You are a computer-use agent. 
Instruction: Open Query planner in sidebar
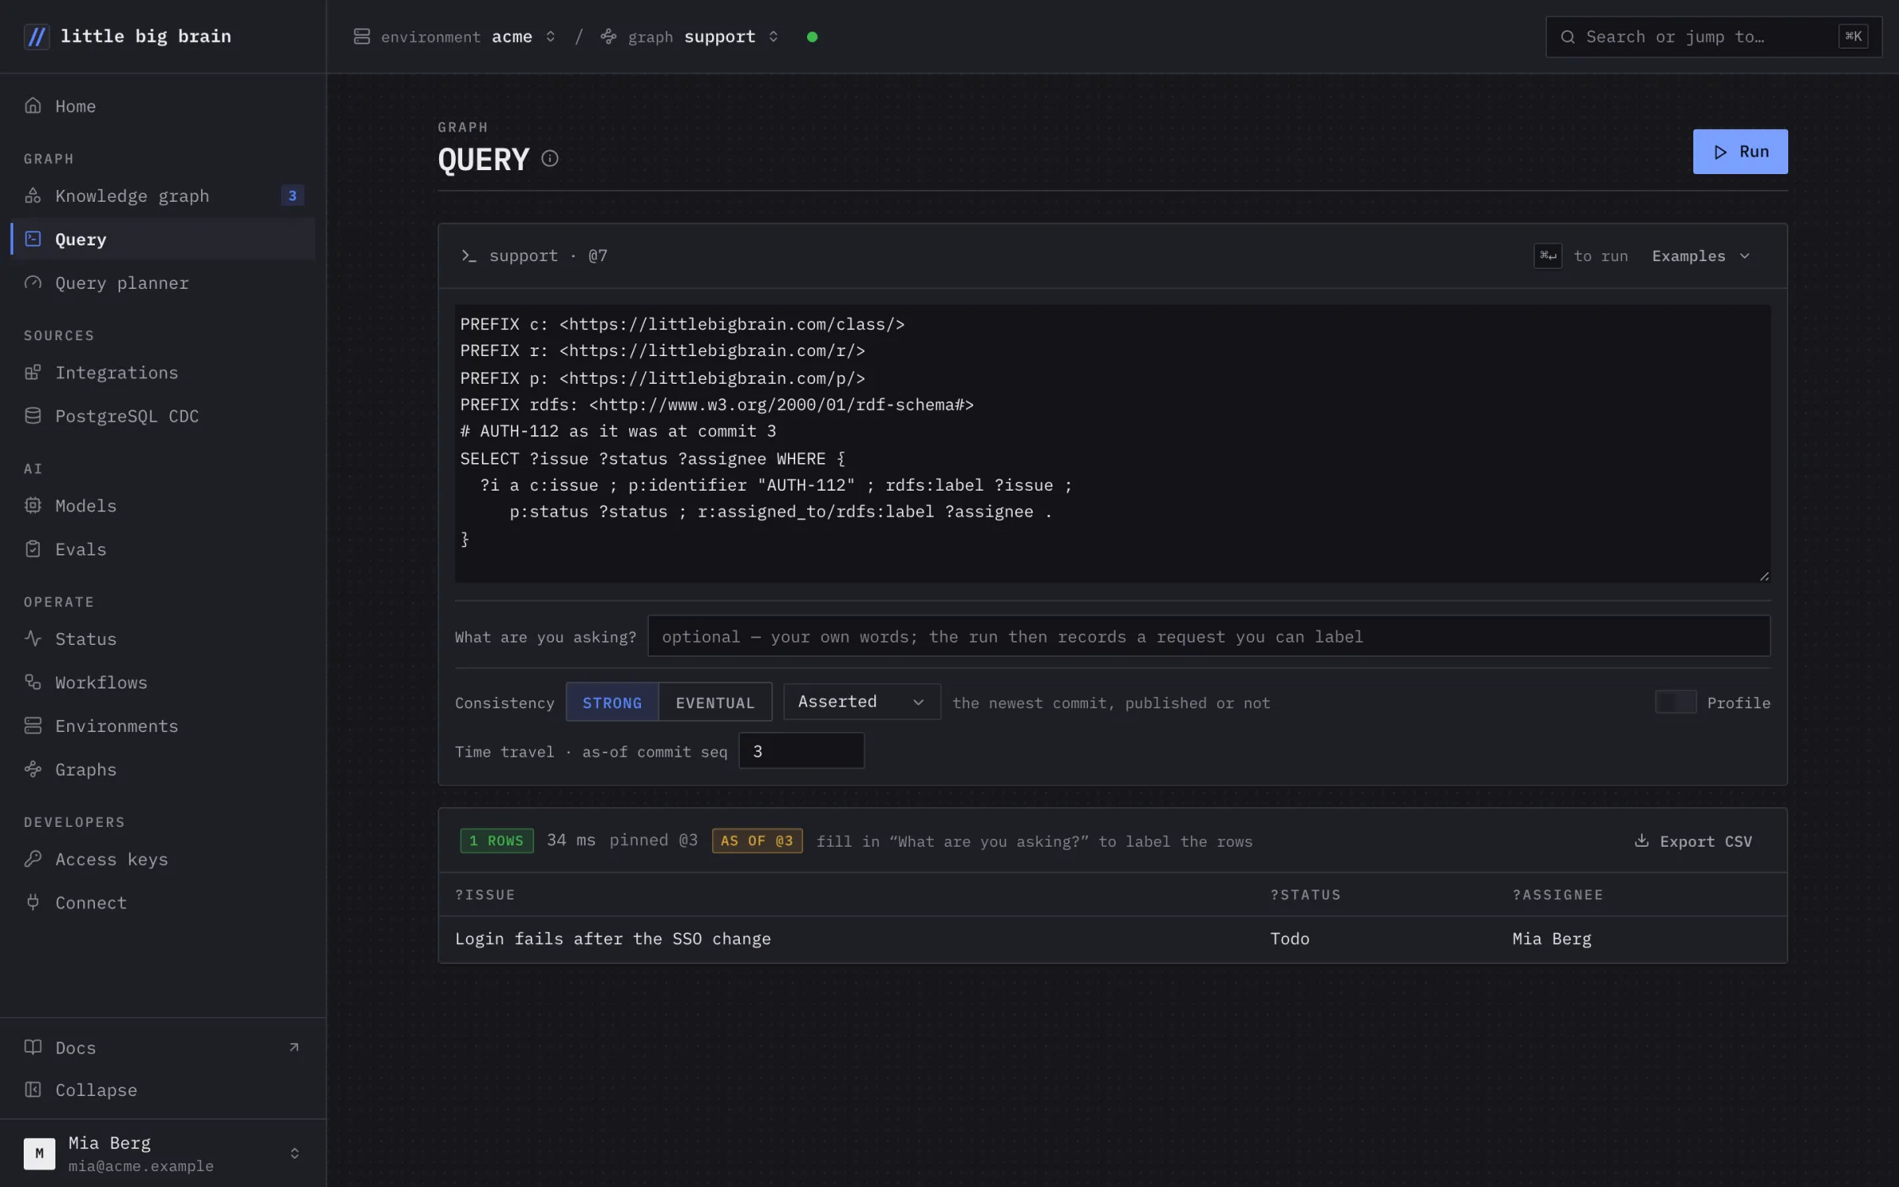pos(163,283)
